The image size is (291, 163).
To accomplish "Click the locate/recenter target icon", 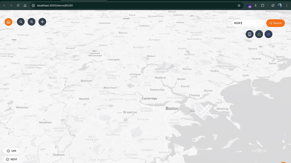I will pos(42,22).
